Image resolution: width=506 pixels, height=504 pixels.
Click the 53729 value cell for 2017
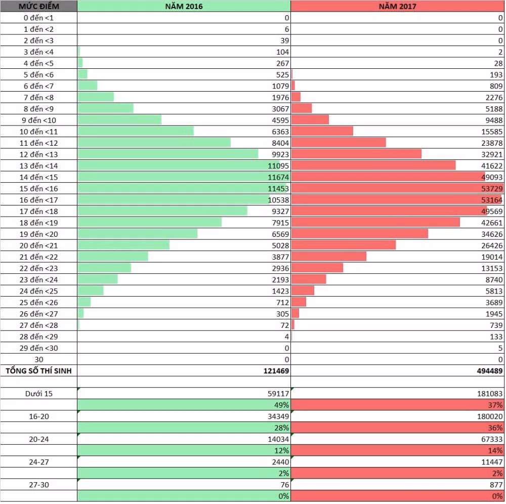(397, 188)
